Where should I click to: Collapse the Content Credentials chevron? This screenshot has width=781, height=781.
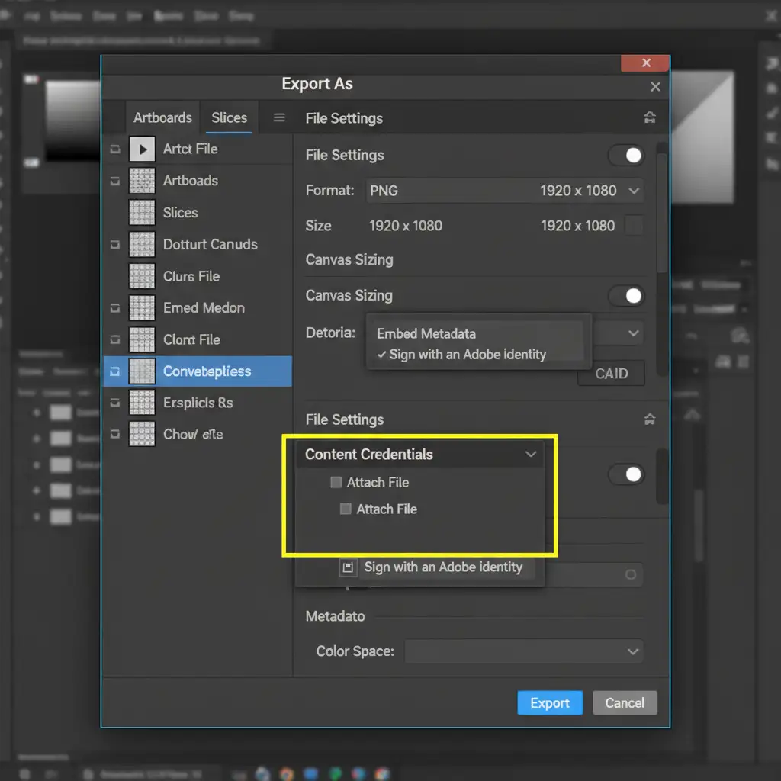point(531,455)
